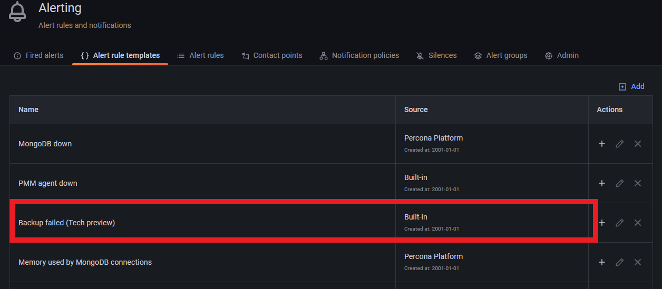662x289 pixels.
Task: Edit Backup failed (Tech preview) template
Action: (620, 223)
